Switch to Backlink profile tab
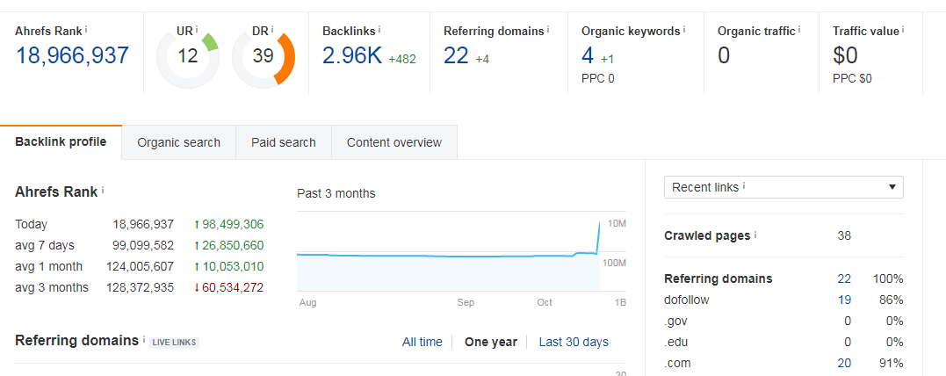 coord(61,142)
